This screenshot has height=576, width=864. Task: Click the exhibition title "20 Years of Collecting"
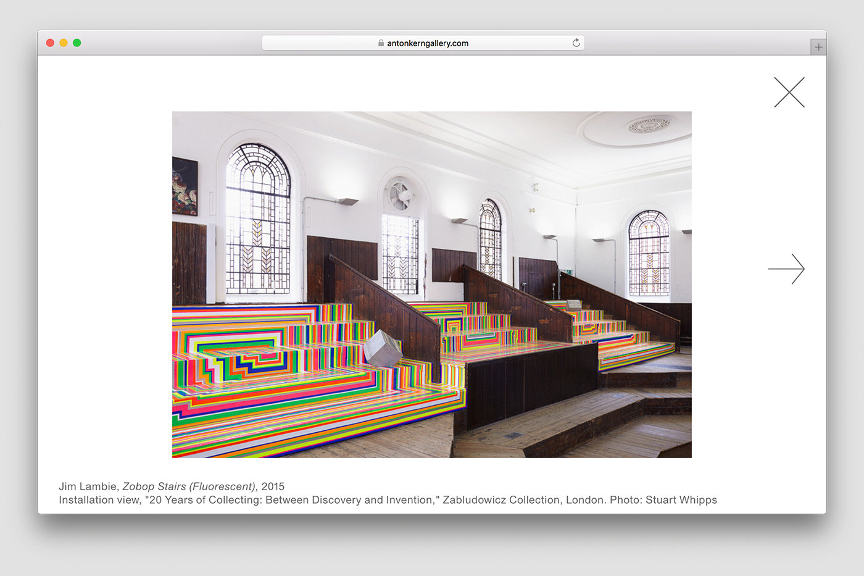pyautogui.click(x=206, y=500)
